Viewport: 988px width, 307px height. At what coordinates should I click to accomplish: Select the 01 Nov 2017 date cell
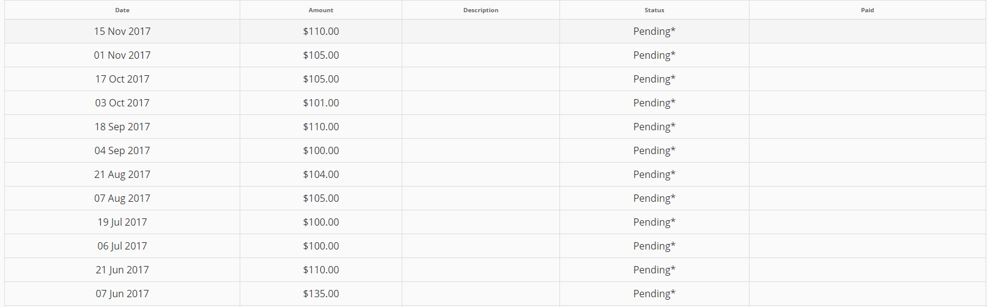coord(122,55)
